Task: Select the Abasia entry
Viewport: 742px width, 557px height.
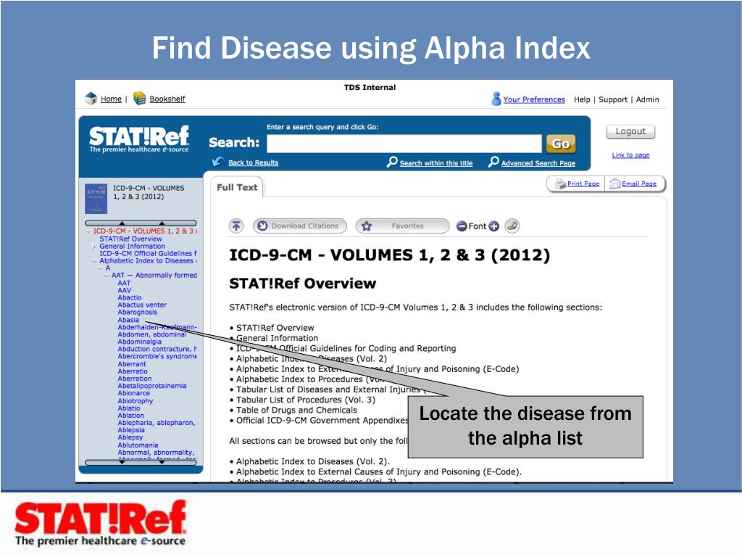Action: pyautogui.click(x=128, y=320)
